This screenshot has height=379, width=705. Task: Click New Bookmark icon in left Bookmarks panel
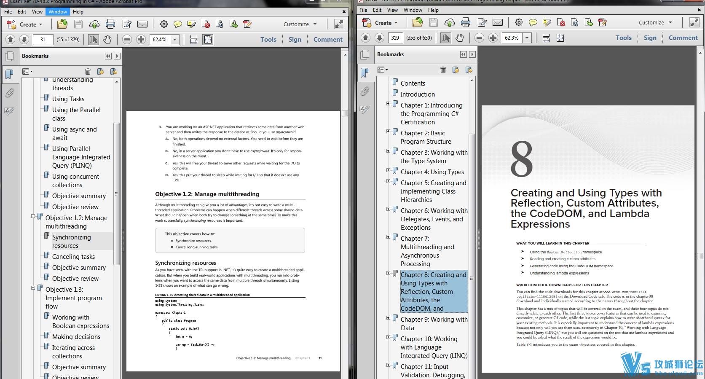click(100, 72)
